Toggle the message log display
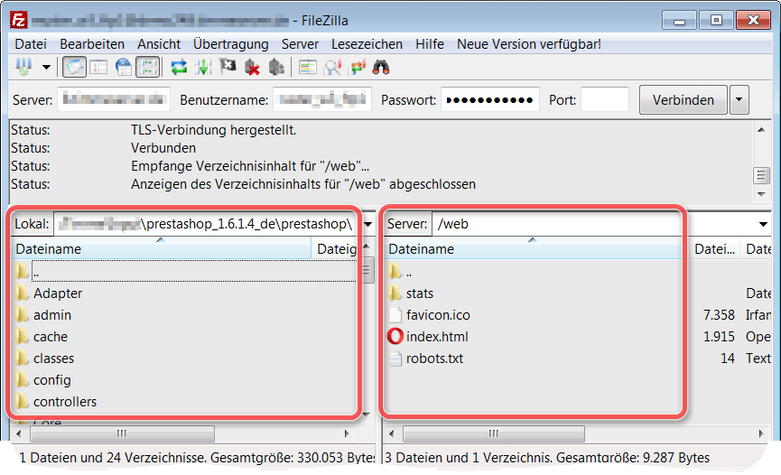This screenshot has height=475, width=781. (74, 67)
